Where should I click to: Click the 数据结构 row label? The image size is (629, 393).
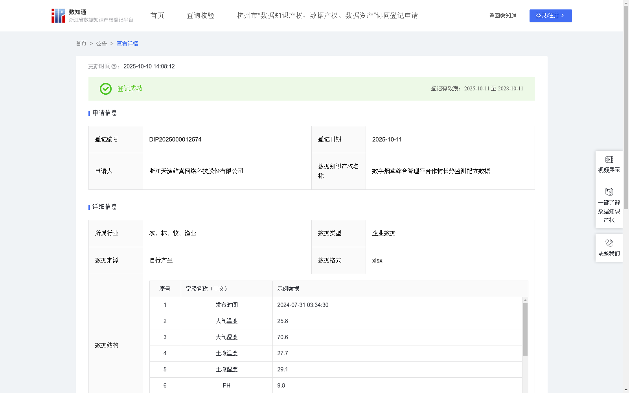point(107,345)
